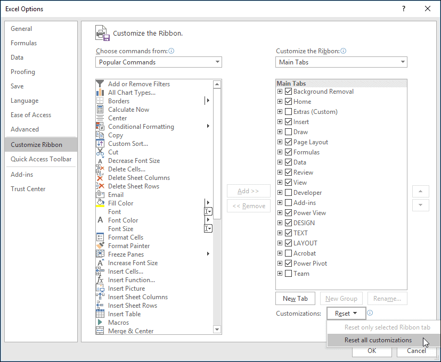
Task: Click the Decrease Font Size icon
Action: pyautogui.click(x=100, y=161)
